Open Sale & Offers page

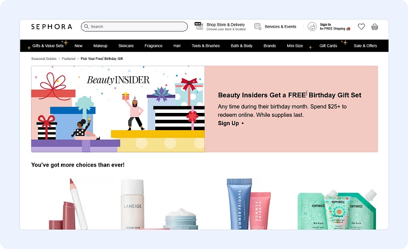(x=365, y=46)
